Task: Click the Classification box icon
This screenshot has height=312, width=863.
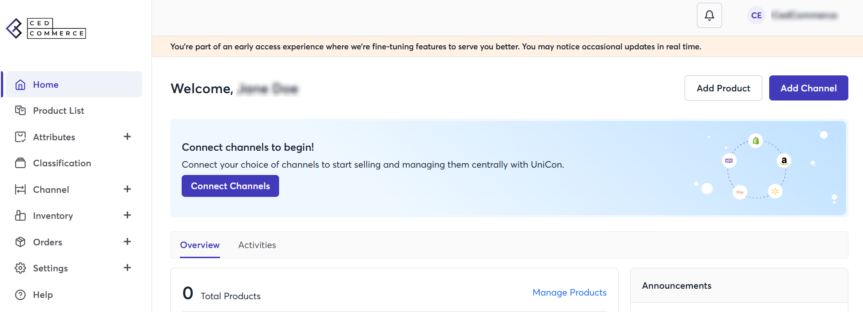Action: (x=20, y=163)
